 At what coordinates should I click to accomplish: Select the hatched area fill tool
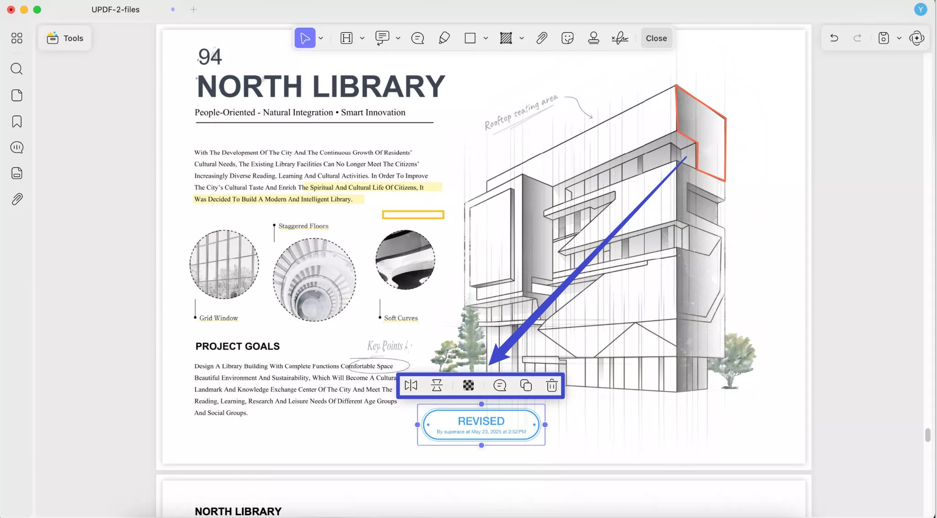tap(506, 38)
